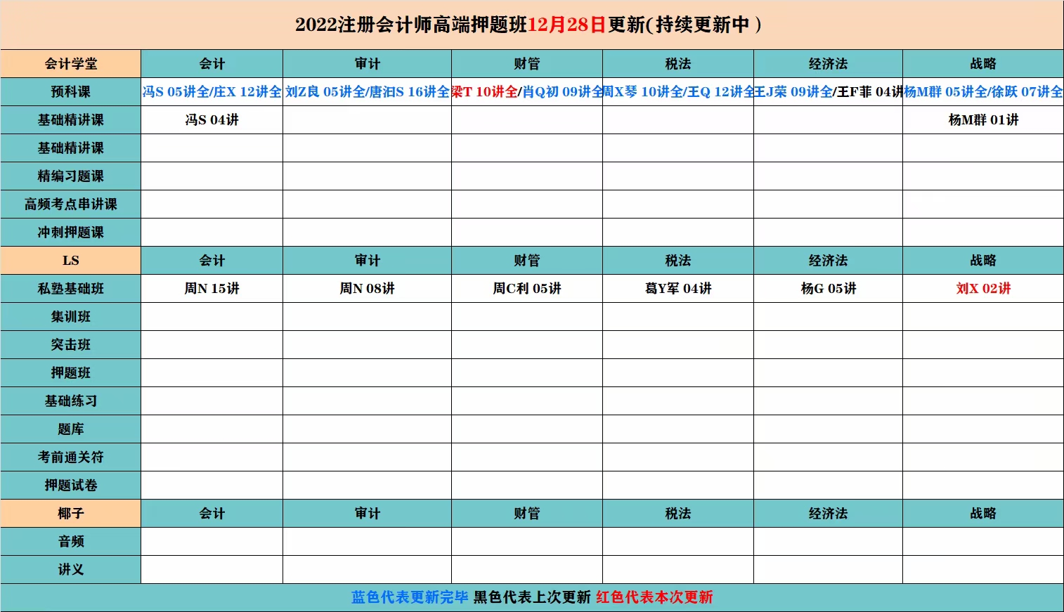Click the 讲义 row label
This screenshot has height=612, width=1064.
[x=71, y=570]
